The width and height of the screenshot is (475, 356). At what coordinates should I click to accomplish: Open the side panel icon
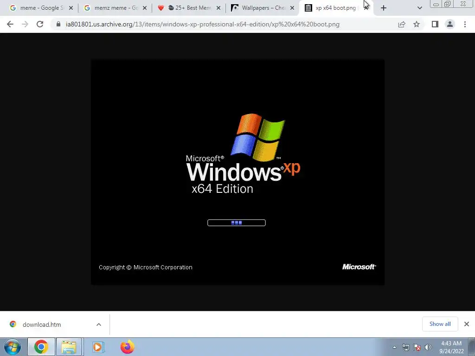(435, 24)
